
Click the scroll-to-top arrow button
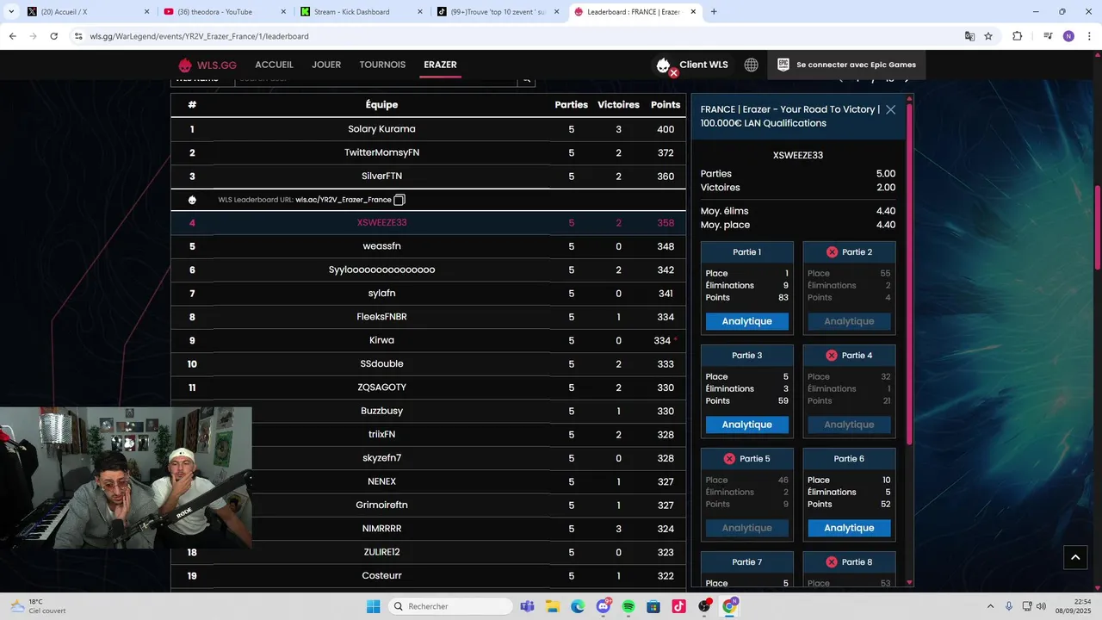1075,558
